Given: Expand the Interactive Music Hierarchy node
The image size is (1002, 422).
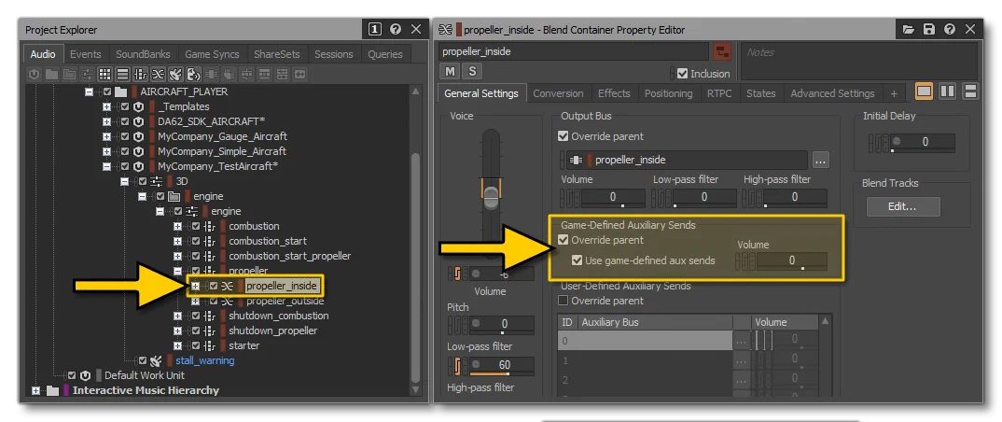Looking at the screenshot, I should point(35,390).
